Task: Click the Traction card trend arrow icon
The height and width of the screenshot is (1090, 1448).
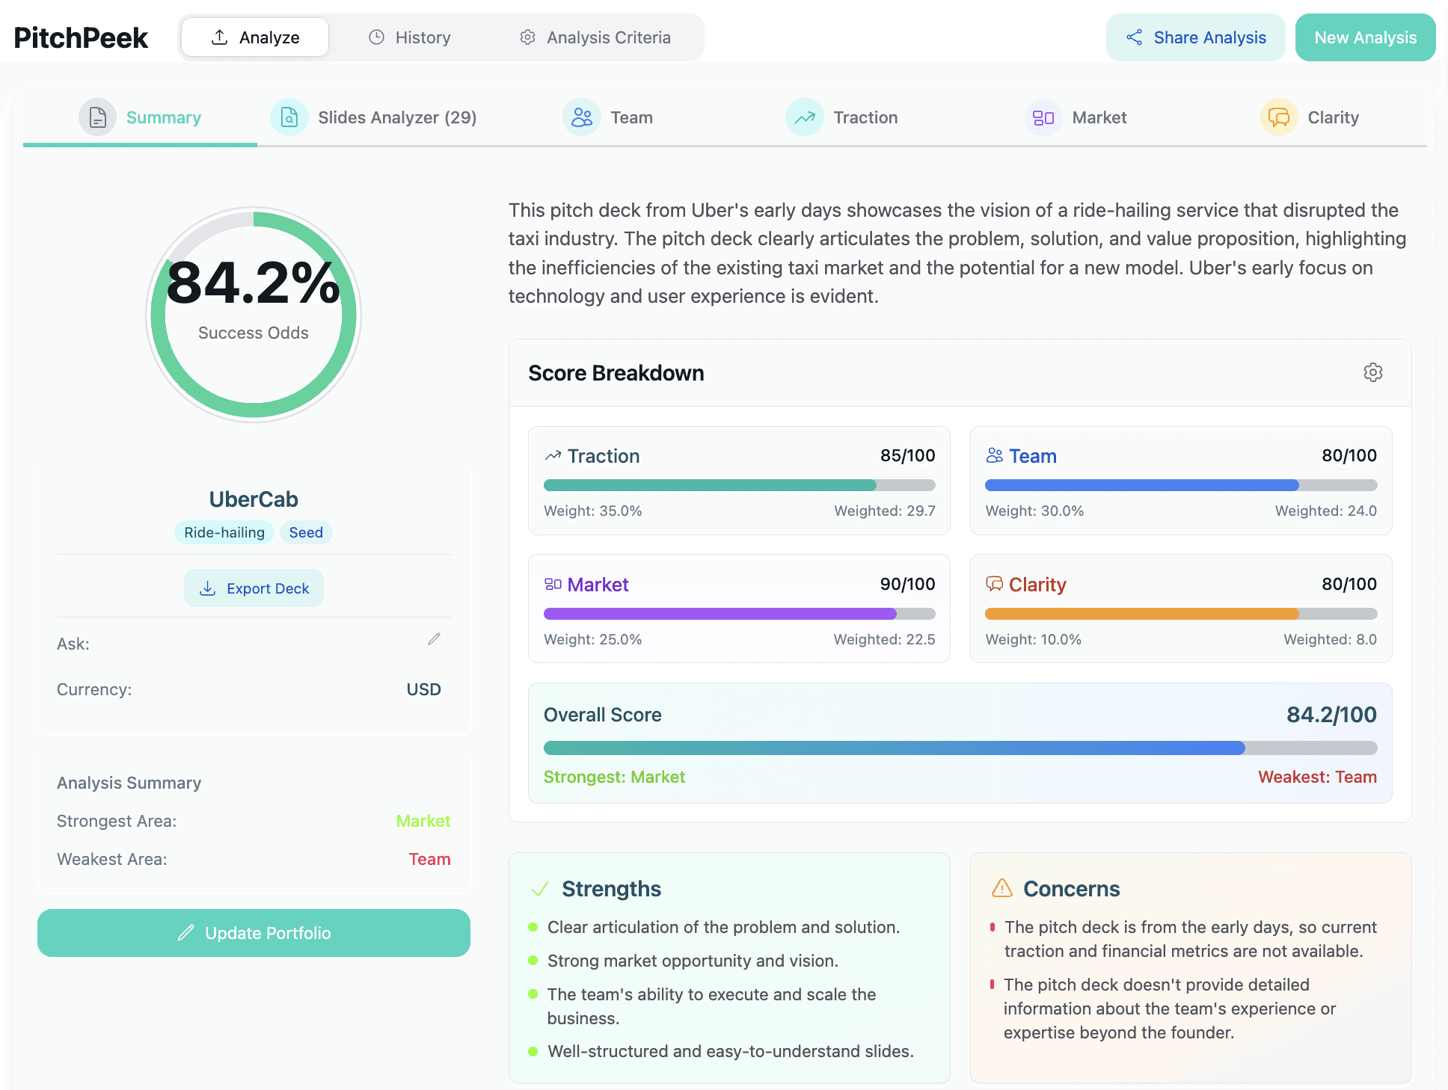Action: [x=553, y=456]
